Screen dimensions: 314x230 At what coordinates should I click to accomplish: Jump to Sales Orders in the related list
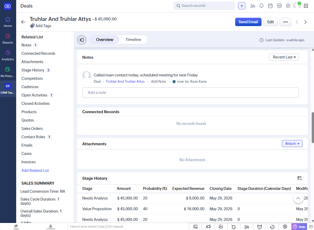32,129
